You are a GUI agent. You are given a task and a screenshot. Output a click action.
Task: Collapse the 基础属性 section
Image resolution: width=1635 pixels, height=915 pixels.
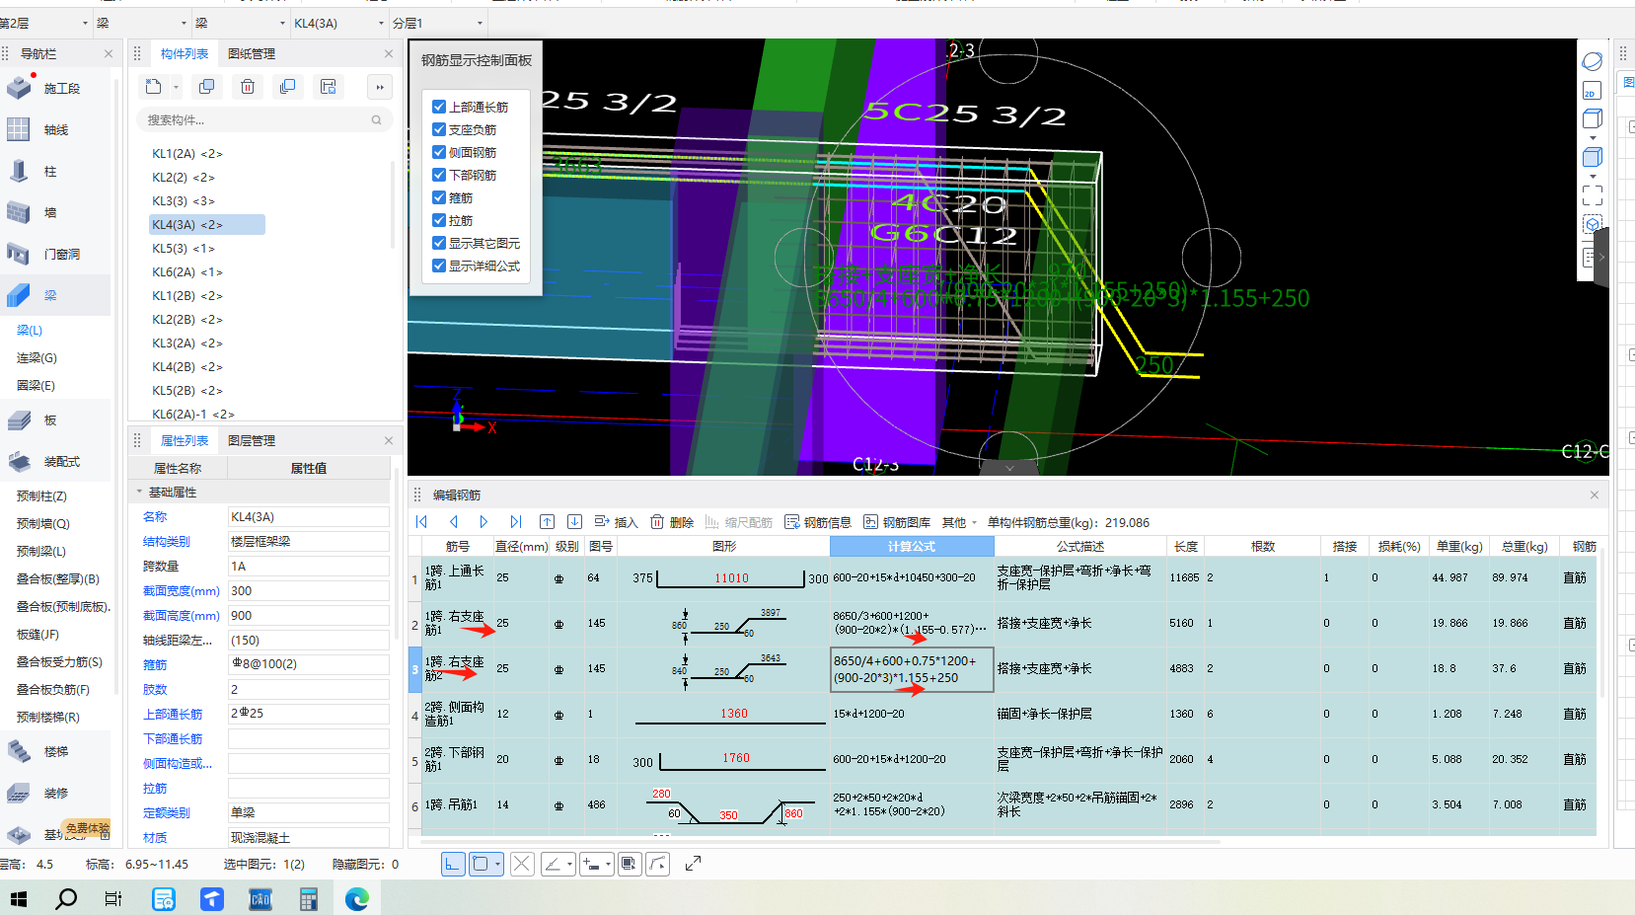[139, 492]
